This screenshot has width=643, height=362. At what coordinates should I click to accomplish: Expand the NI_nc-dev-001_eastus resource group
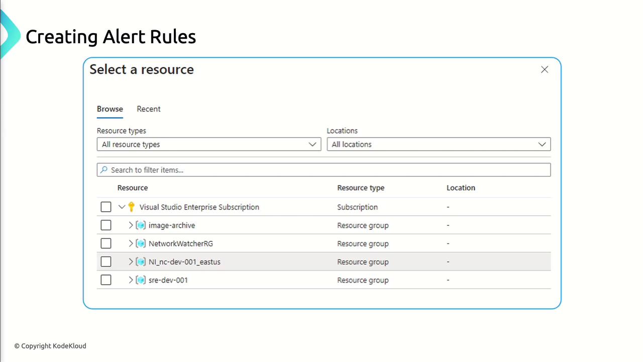click(131, 261)
